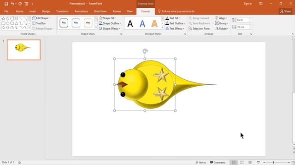Open the View tab

point(130,11)
